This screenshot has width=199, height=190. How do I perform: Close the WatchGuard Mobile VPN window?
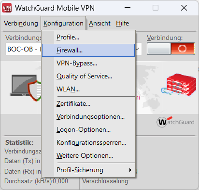(x=184, y=8)
